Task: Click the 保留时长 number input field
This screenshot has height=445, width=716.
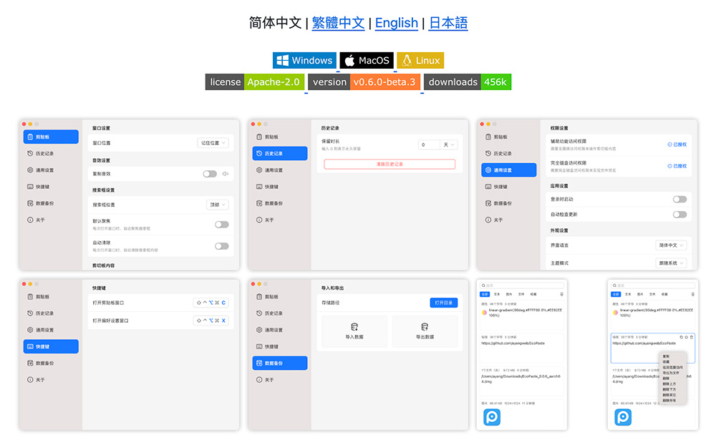Action: (428, 145)
